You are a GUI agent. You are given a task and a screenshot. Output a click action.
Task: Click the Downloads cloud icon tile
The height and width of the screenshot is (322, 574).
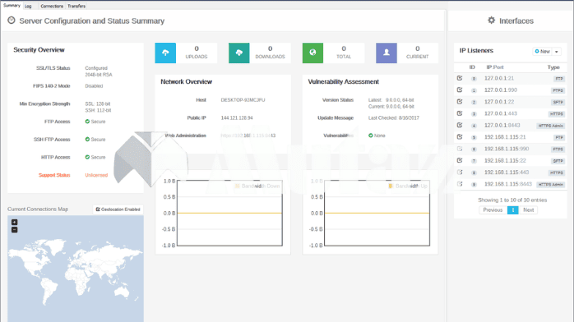click(x=239, y=53)
